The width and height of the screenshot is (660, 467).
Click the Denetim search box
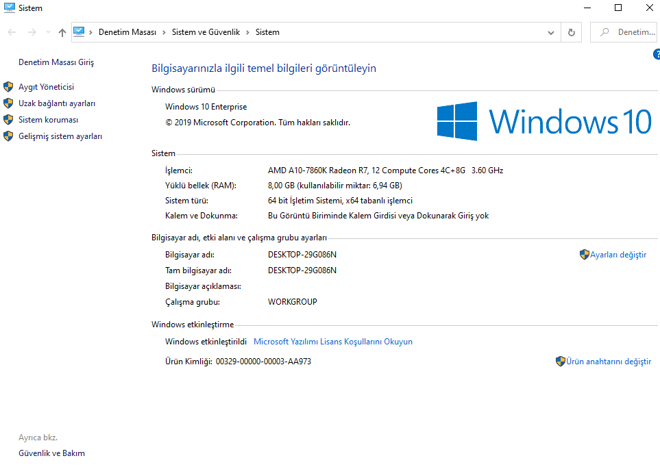tap(624, 32)
